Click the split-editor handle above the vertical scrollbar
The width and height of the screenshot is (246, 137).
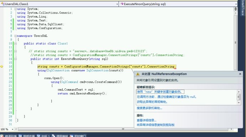[x=236, y=9]
